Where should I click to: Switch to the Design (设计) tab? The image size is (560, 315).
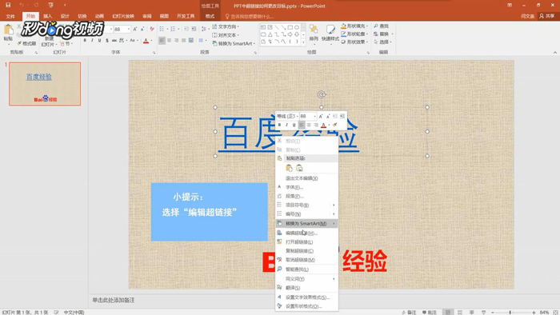[x=65, y=16]
